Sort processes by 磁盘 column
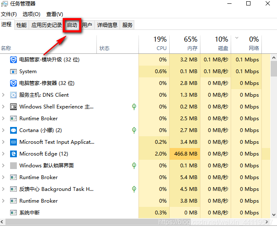The height and width of the screenshot is (230, 277). 216,45
